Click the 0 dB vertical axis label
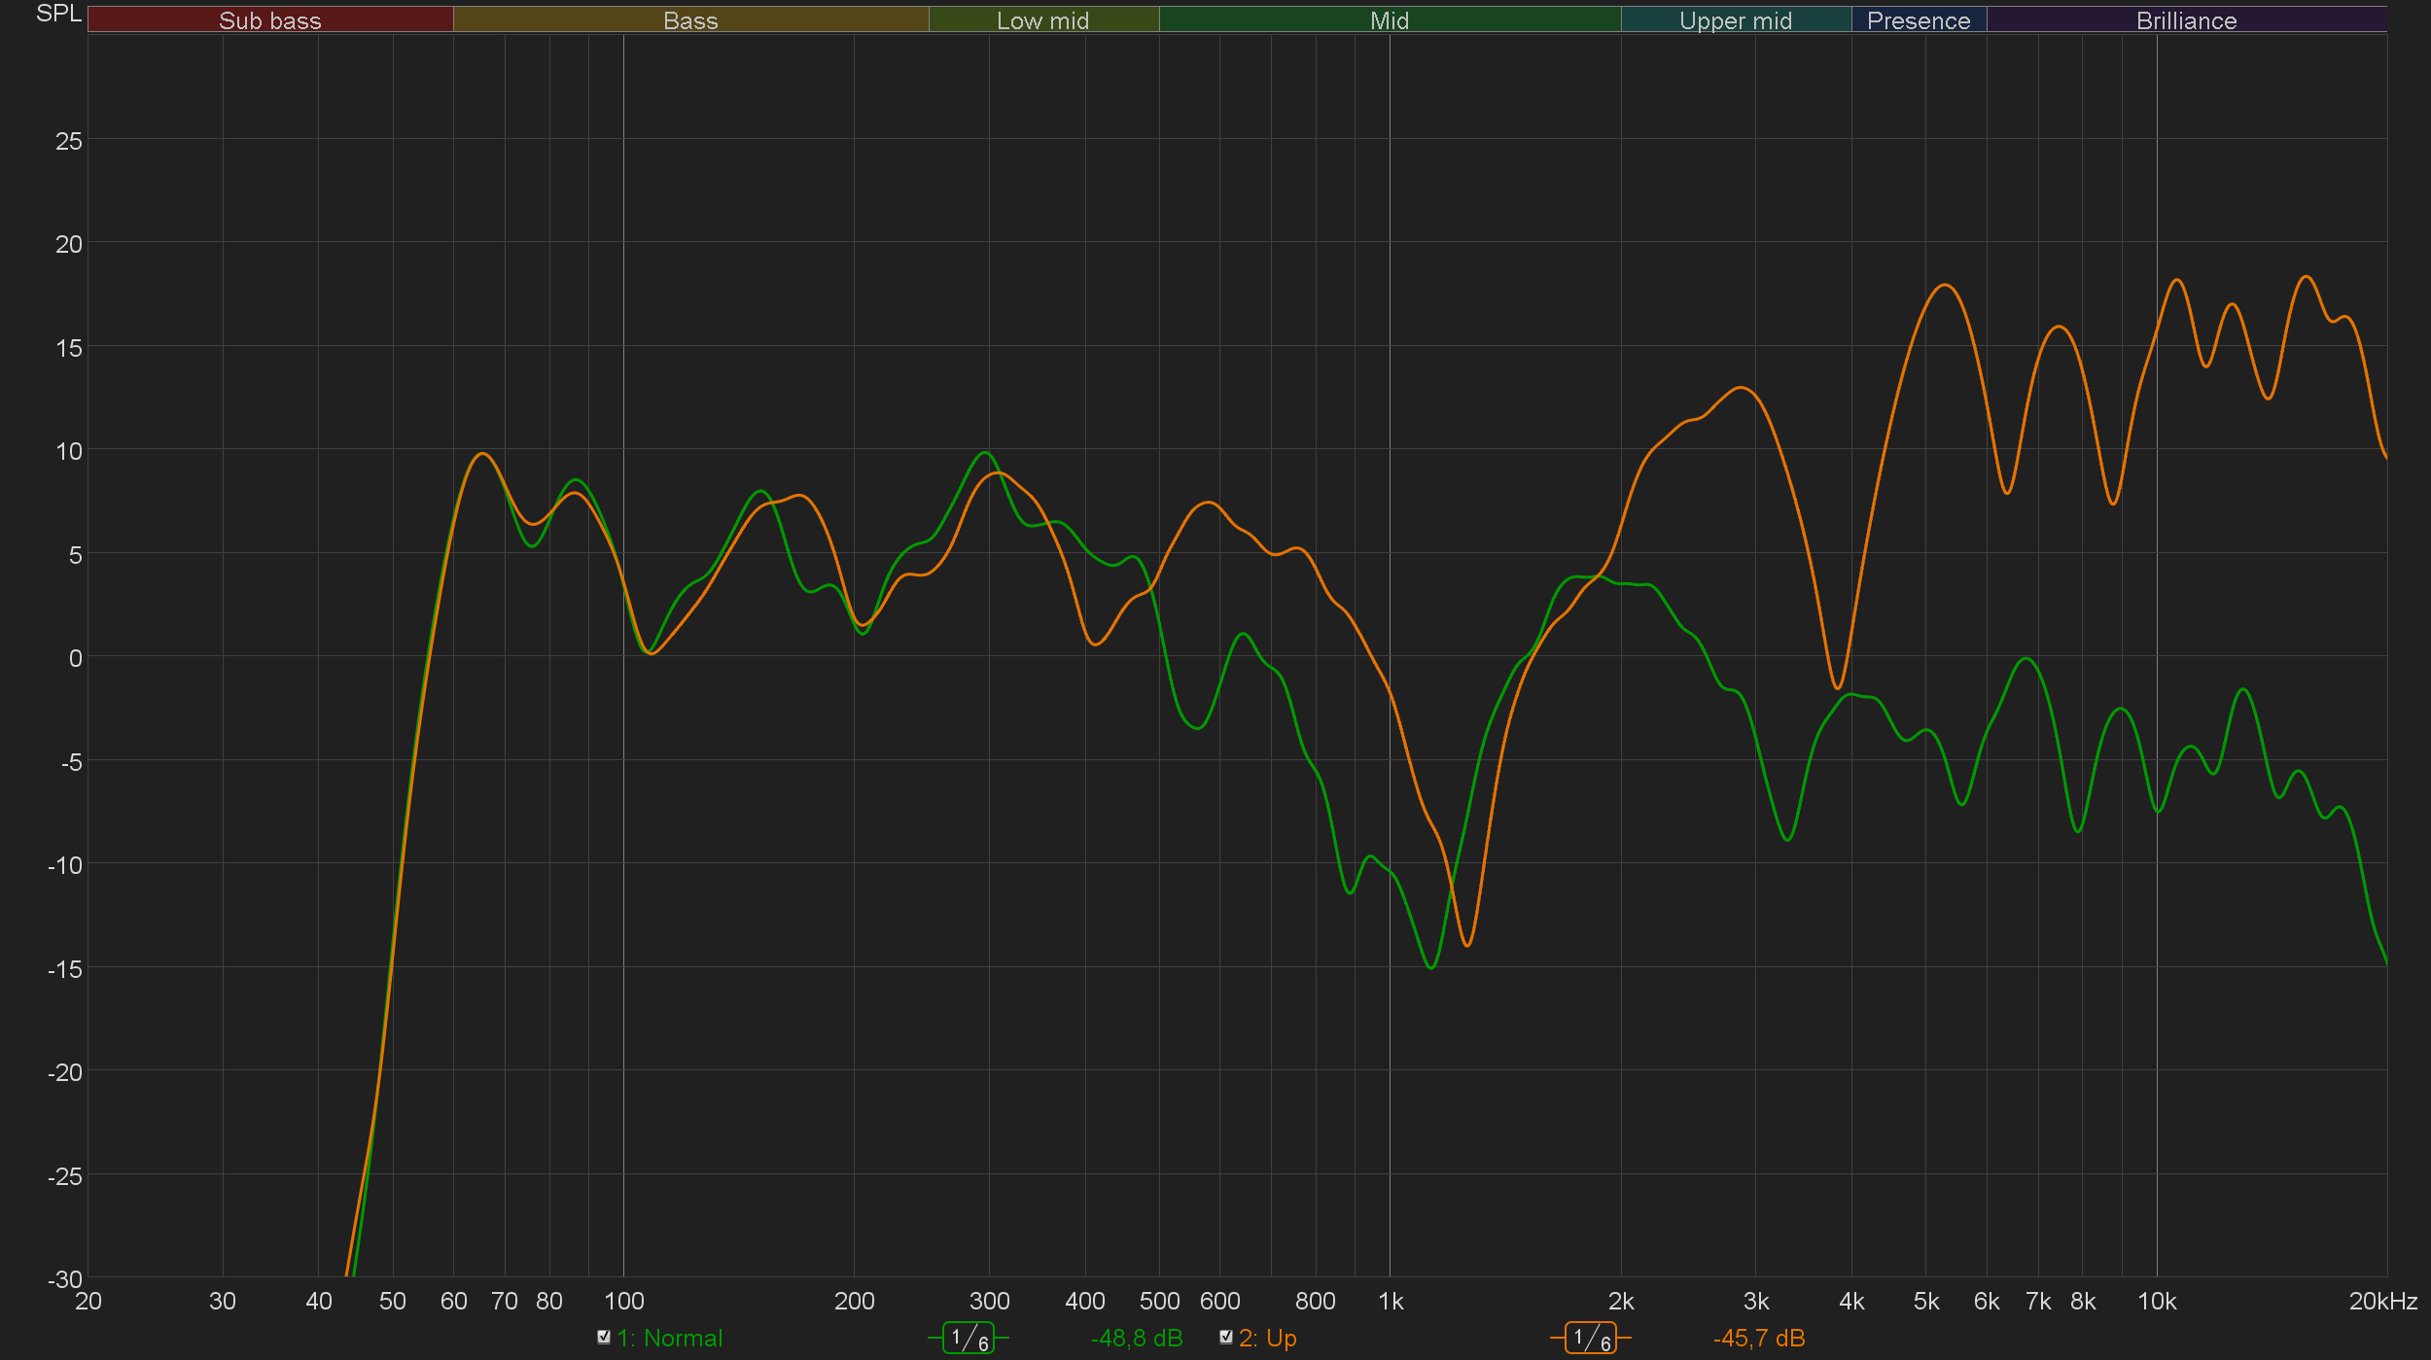2431x1360 pixels. coord(75,658)
